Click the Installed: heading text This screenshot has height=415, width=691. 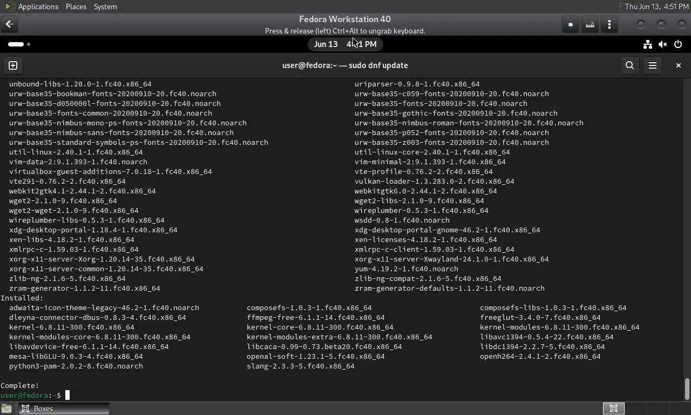(22, 298)
